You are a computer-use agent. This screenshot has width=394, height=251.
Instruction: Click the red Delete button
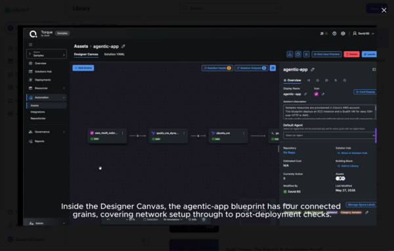tap(351, 54)
